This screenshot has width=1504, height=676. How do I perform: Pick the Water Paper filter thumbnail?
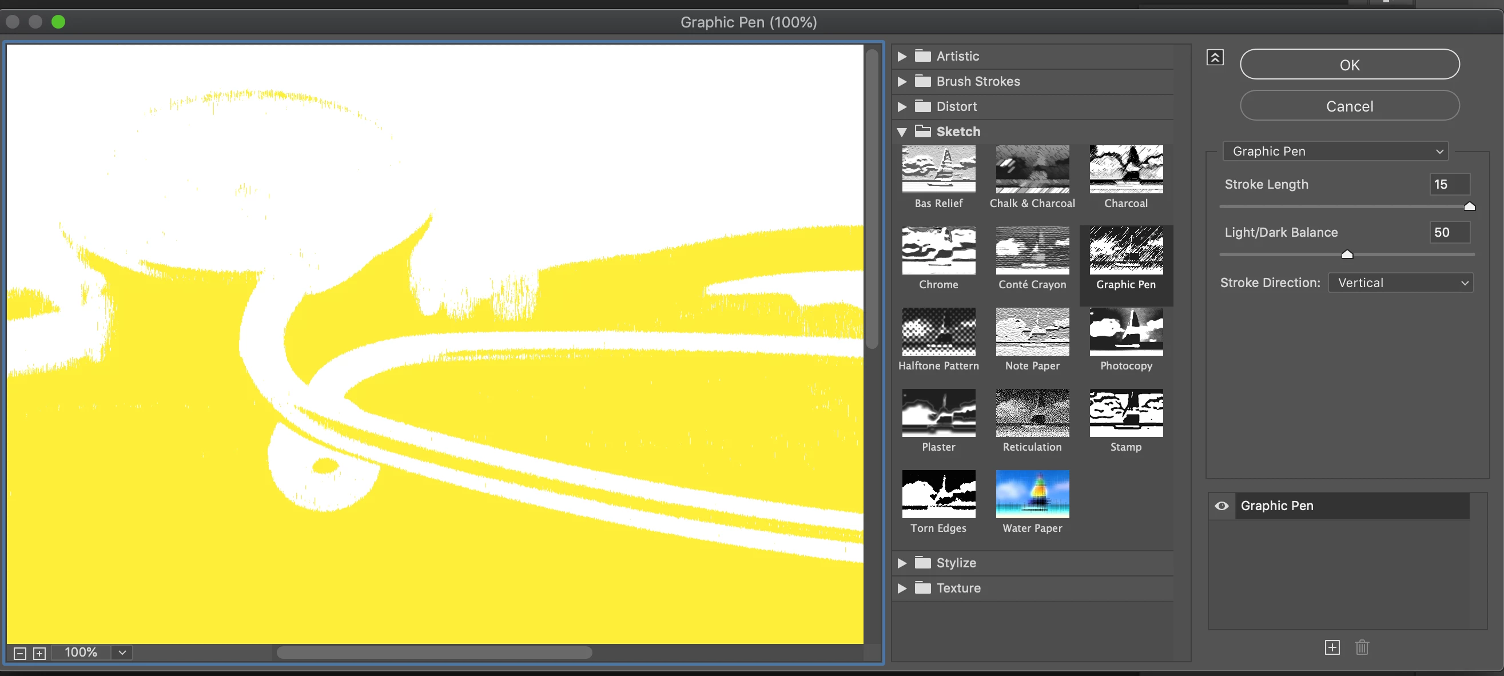(x=1032, y=494)
